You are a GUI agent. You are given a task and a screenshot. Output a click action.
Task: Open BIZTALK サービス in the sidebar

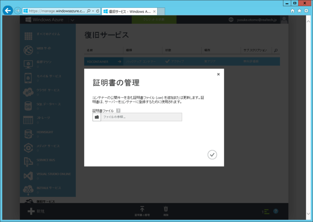click(x=48, y=190)
